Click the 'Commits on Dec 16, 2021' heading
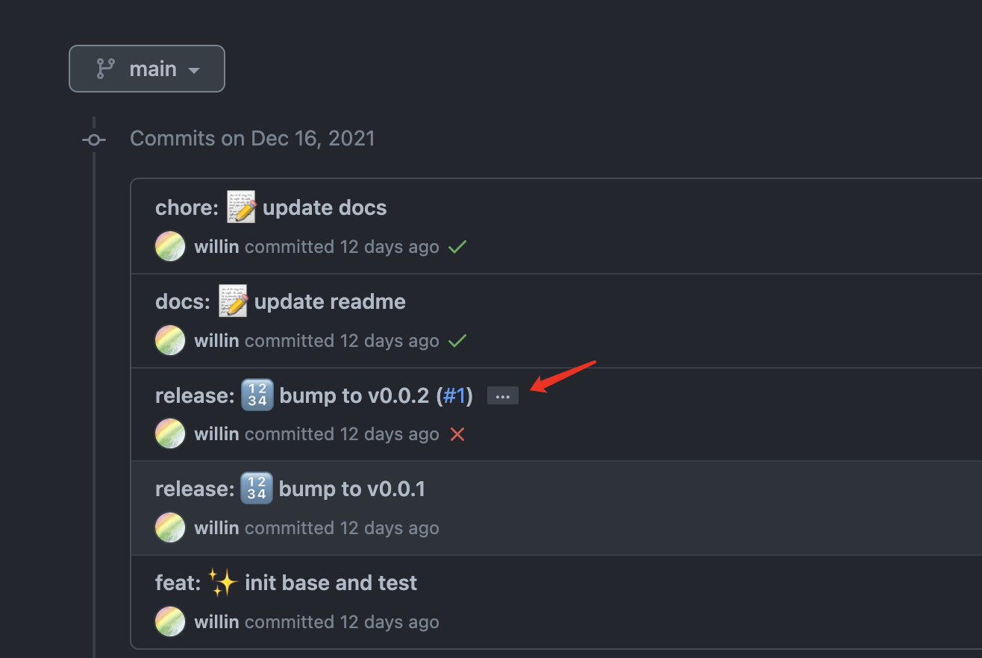The image size is (982, 658). (252, 138)
